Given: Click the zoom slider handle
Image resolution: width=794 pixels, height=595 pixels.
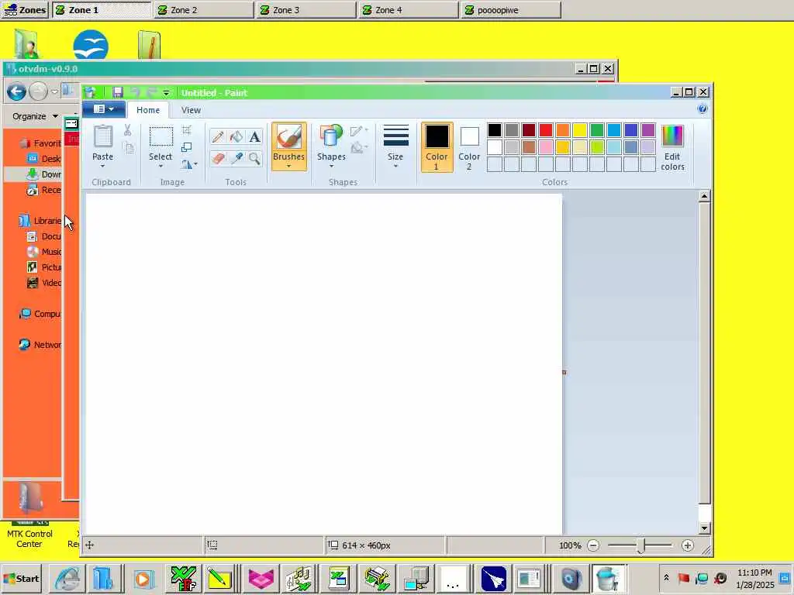Looking at the screenshot, I should tap(640, 546).
